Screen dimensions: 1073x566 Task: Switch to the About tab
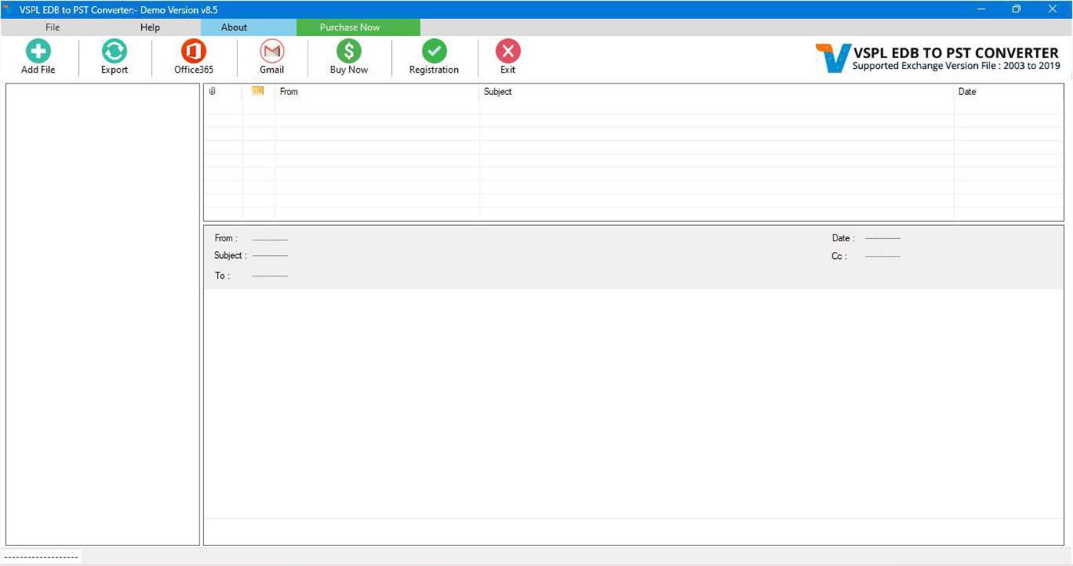pos(234,27)
